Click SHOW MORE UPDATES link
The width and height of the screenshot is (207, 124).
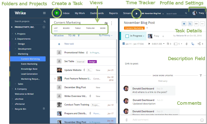[163, 75]
